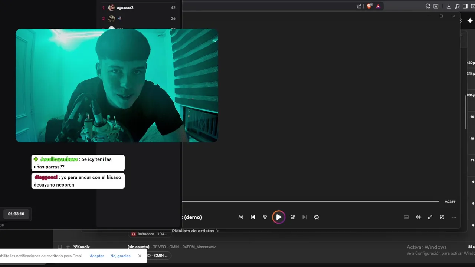
Task: Open more options menu in media player
Action: coord(454,217)
